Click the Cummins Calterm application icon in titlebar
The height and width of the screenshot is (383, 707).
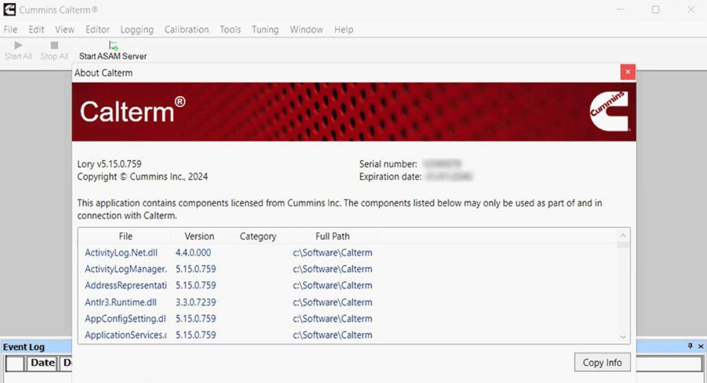pyautogui.click(x=9, y=9)
